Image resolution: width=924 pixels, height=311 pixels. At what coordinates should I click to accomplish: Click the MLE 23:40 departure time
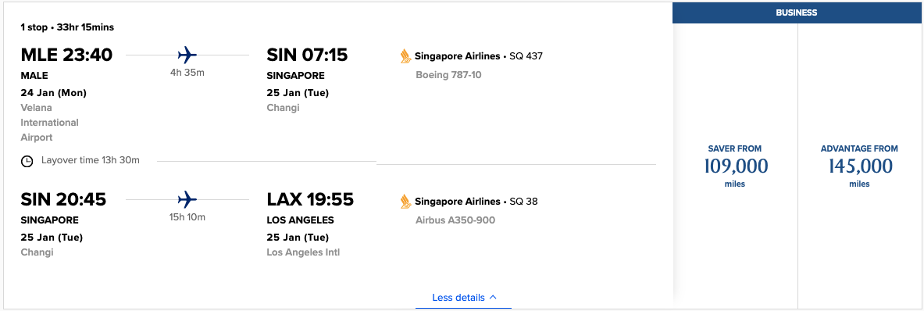click(x=66, y=55)
